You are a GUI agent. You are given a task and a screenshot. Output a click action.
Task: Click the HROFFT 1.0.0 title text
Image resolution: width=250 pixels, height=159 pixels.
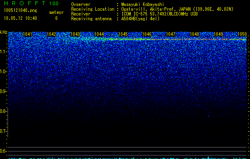coord(31,3)
